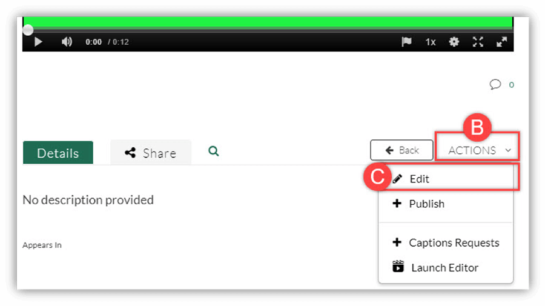The height and width of the screenshot is (306, 545).
Task: Open the comment count number
Action: pyautogui.click(x=511, y=85)
